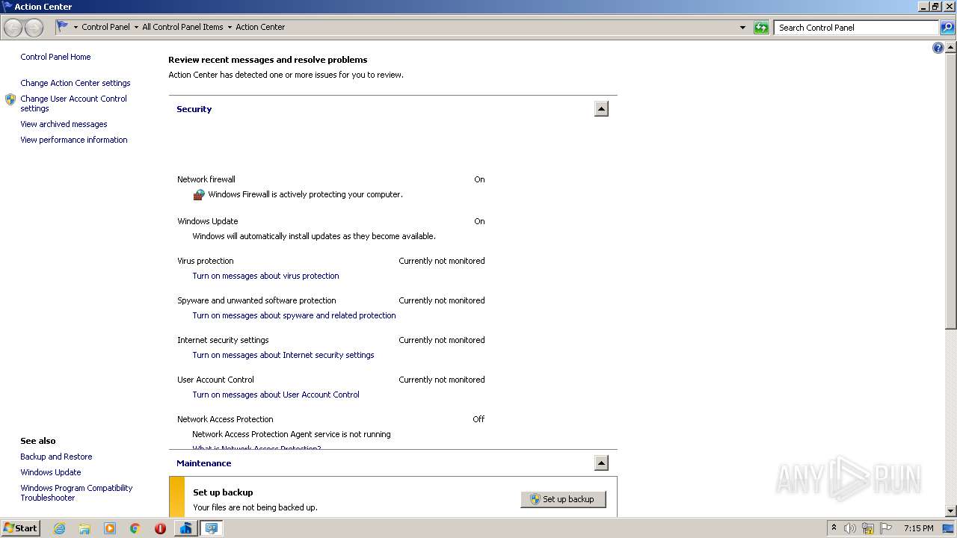Click the Security section heading
Image resolution: width=957 pixels, height=538 pixels.
point(194,109)
